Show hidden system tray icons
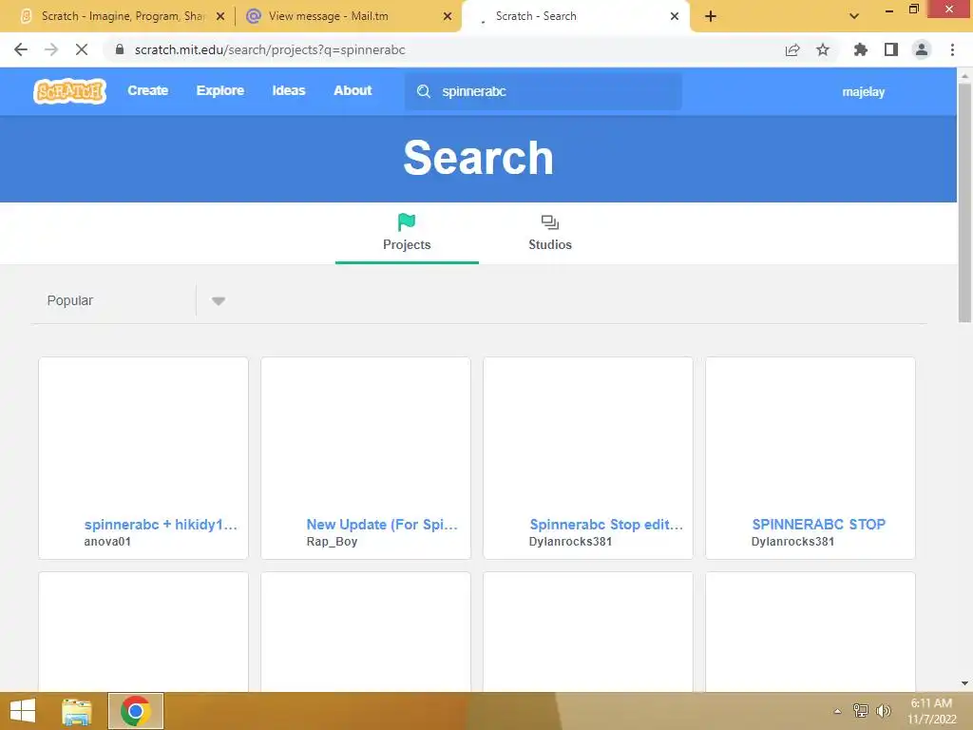The height and width of the screenshot is (730, 973). [837, 711]
